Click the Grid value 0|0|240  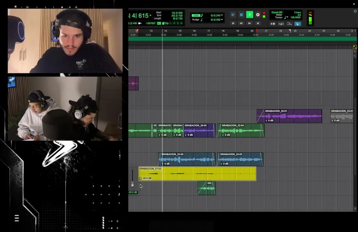coord(215,15)
